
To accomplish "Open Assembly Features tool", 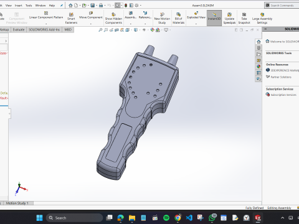I will coord(131,16).
